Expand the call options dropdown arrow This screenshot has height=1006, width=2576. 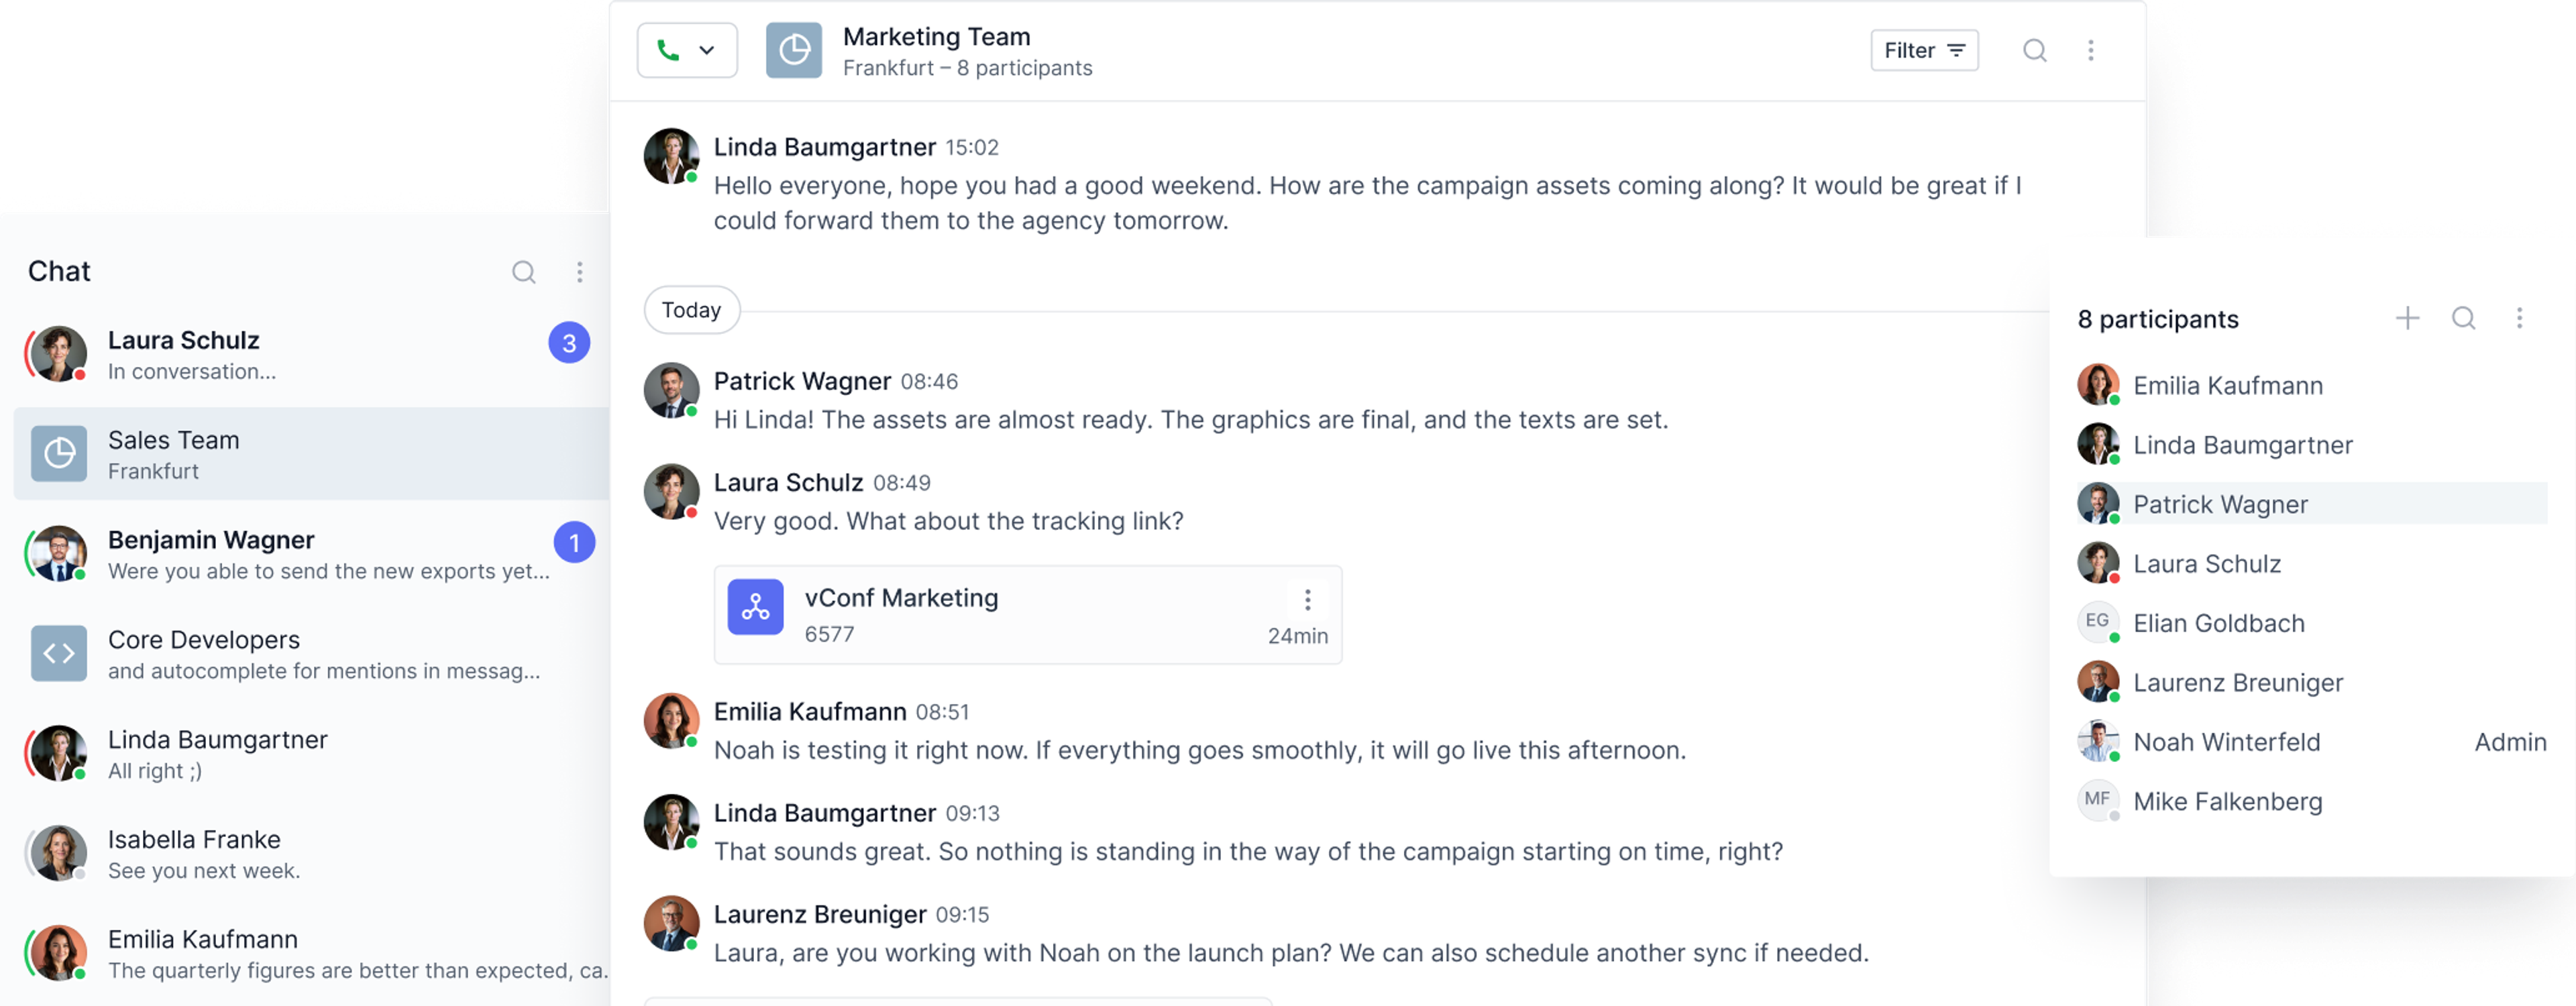[707, 50]
